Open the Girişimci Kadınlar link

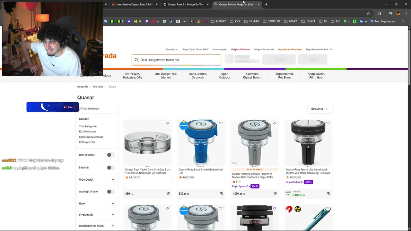coord(240,49)
